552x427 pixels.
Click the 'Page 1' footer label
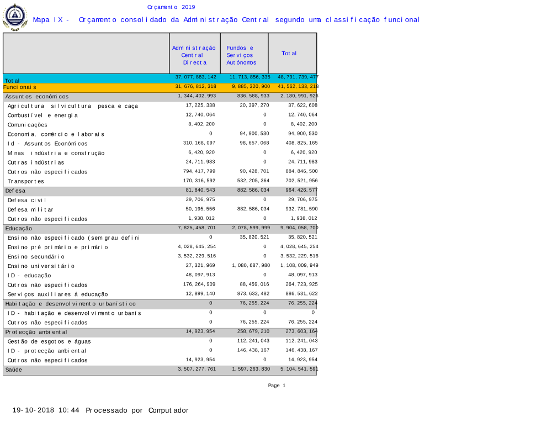[277, 386]
